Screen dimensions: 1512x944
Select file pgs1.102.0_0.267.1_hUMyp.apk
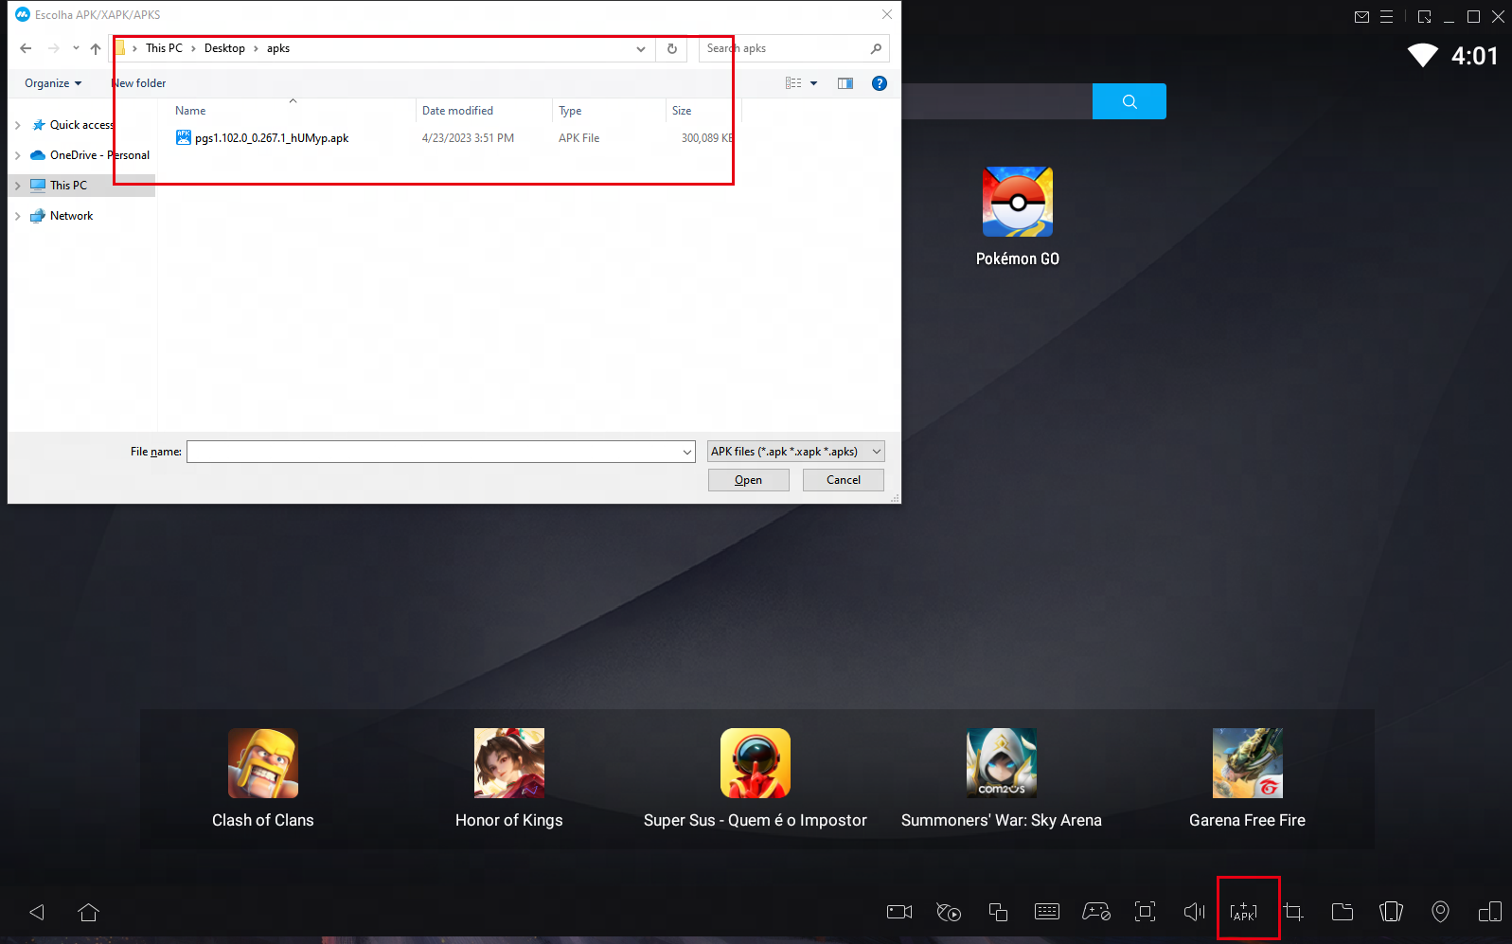[x=272, y=138]
